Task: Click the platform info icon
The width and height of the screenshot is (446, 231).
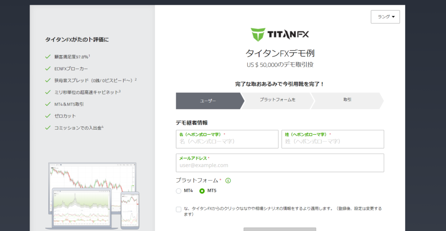Action: point(228,181)
